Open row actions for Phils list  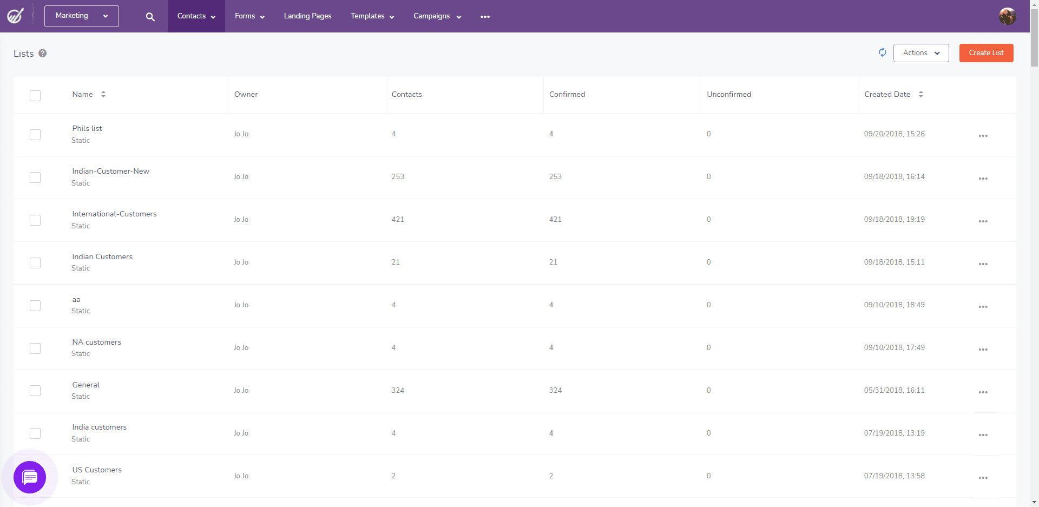tap(983, 136)
